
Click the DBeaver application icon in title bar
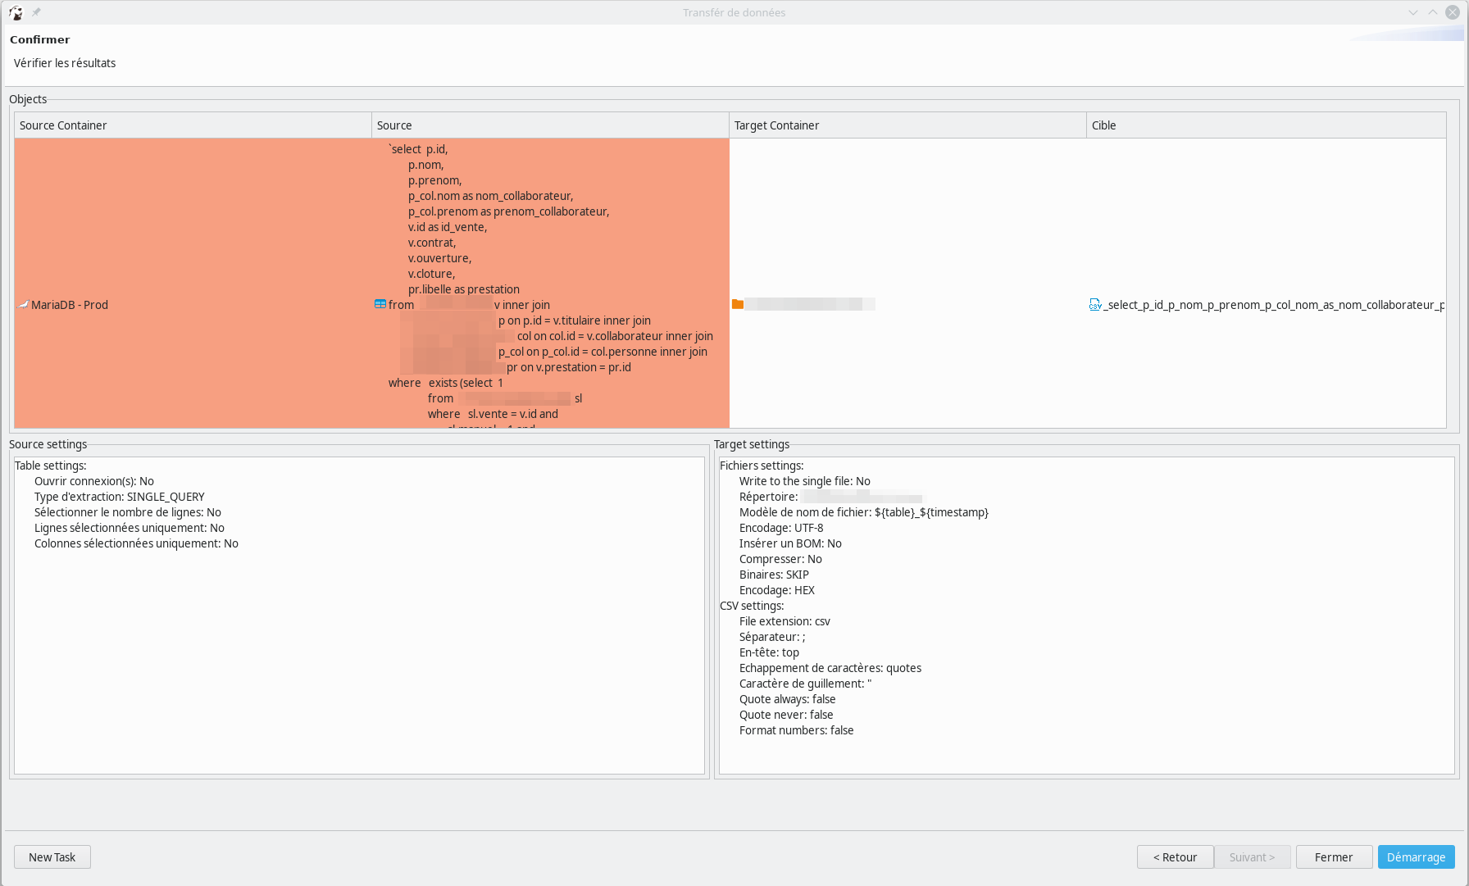[16, 12]
